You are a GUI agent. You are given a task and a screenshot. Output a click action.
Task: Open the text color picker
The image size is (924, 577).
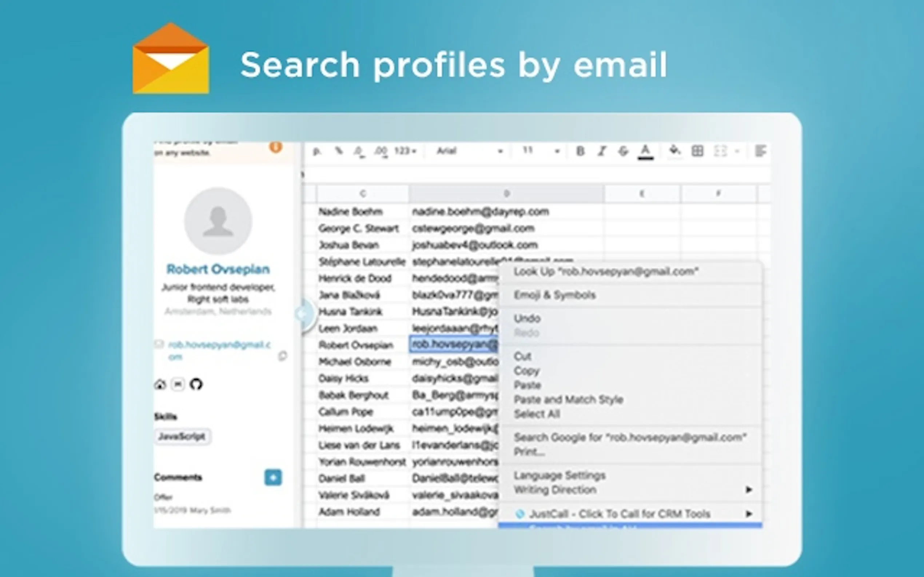pos(646,152)
